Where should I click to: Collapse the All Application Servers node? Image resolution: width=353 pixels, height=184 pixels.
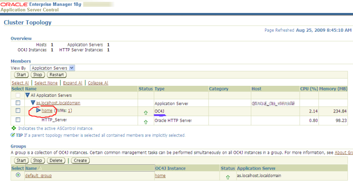(28, 95)
